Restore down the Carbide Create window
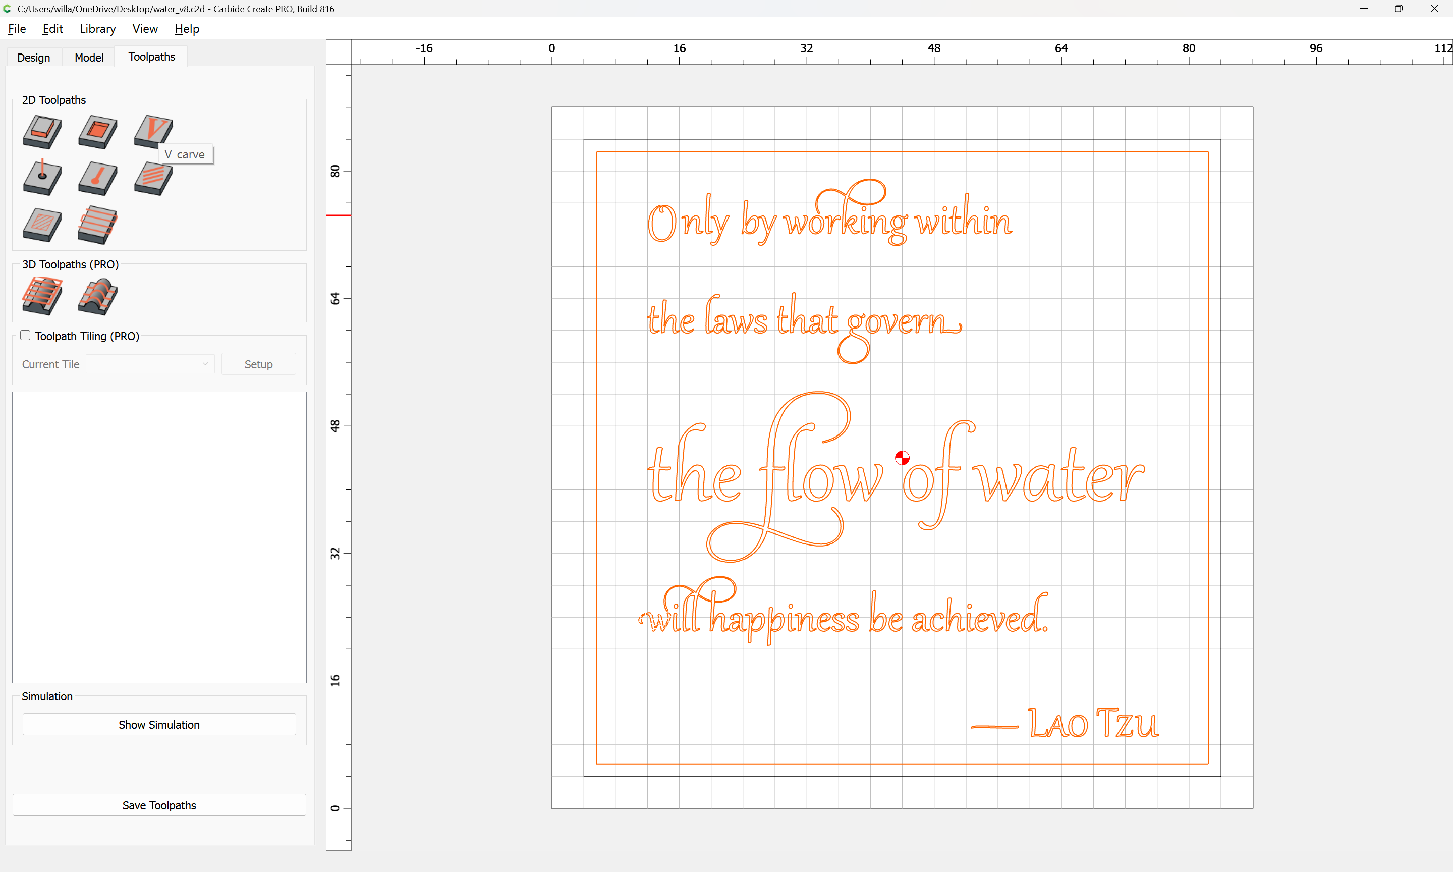Screen dimensions: 1453x872 1399,8
